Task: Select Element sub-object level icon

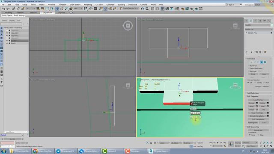Action: click(265, 62)
